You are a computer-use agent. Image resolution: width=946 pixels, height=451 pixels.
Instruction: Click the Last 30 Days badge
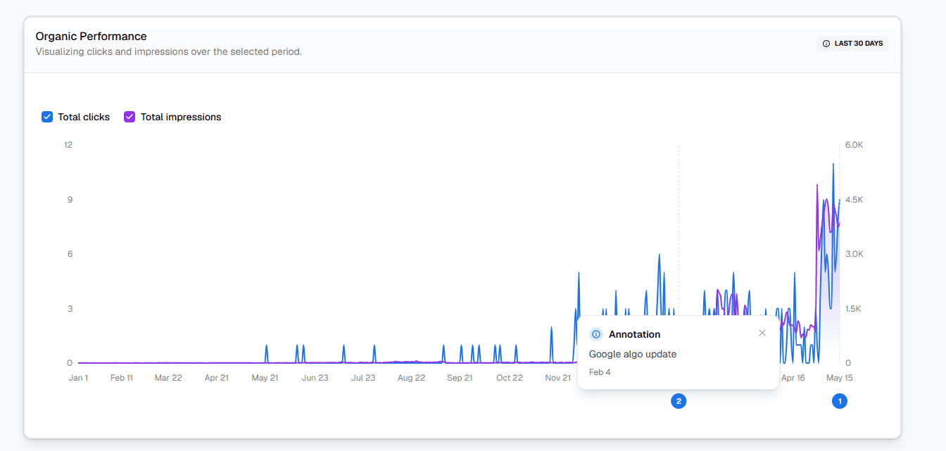click(852, 44)
